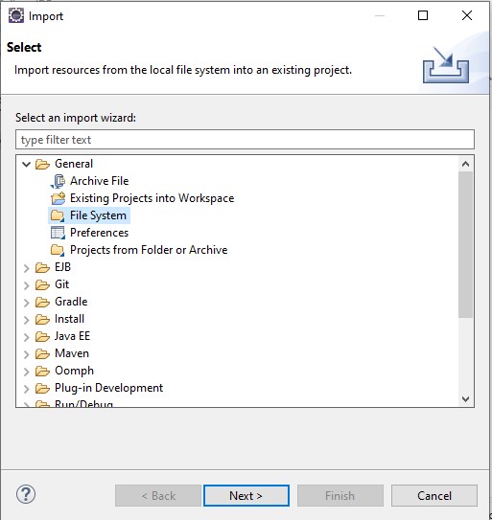Select the Oomph tree item
The width and height of the screenshot is (492, 520).
(x=74, y=371)
